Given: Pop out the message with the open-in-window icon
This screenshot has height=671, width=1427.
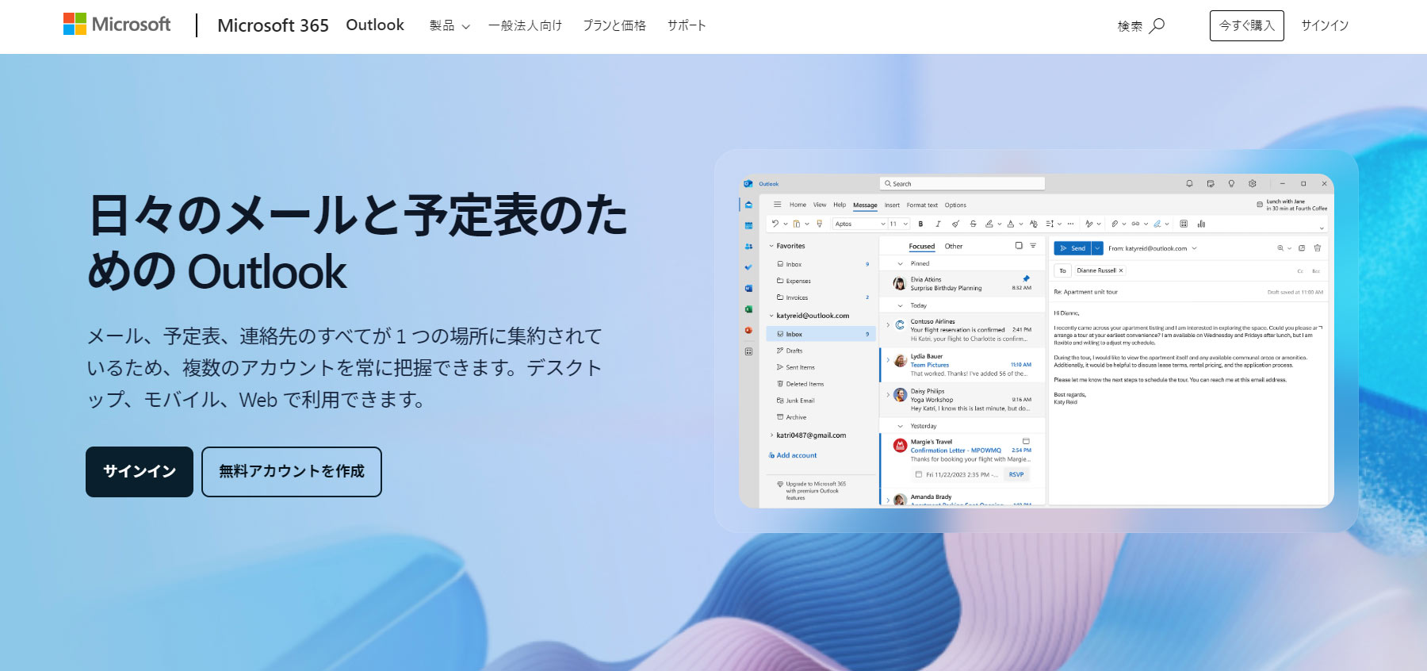Looking at the screenshot, I should tap(1302, 248).
